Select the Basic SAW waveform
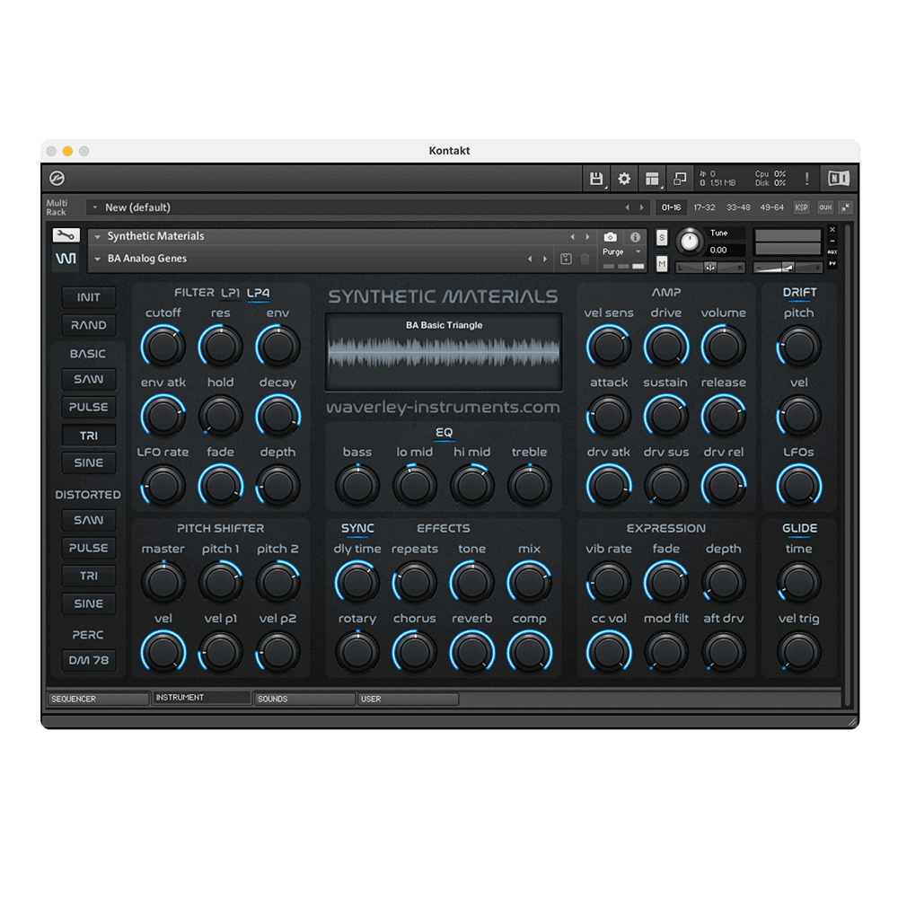Viewport: 898px width, 898px height. click(89, 379)
